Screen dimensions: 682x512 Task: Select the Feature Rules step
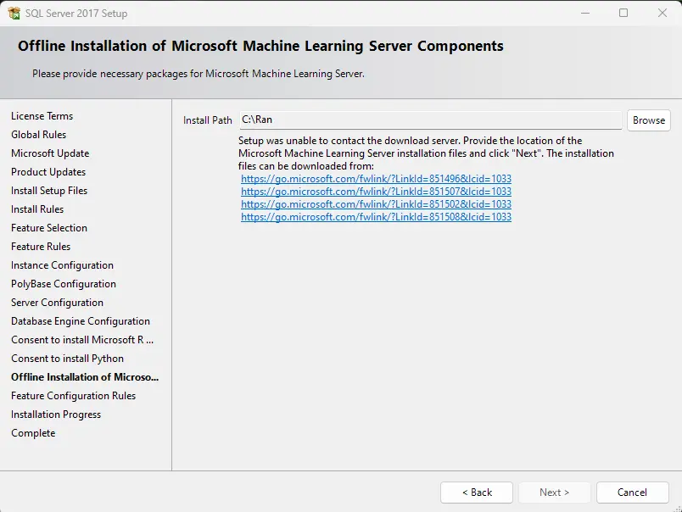click(x=41, y=247)
